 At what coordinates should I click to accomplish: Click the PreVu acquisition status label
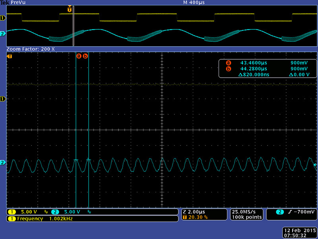19,2
